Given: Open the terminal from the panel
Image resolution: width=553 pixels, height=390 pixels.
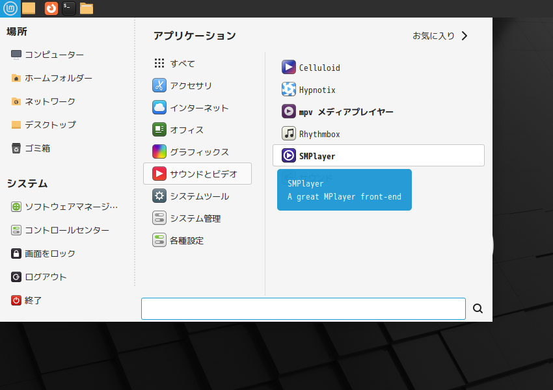Looking at the screenshot, I should click(69, 8).
